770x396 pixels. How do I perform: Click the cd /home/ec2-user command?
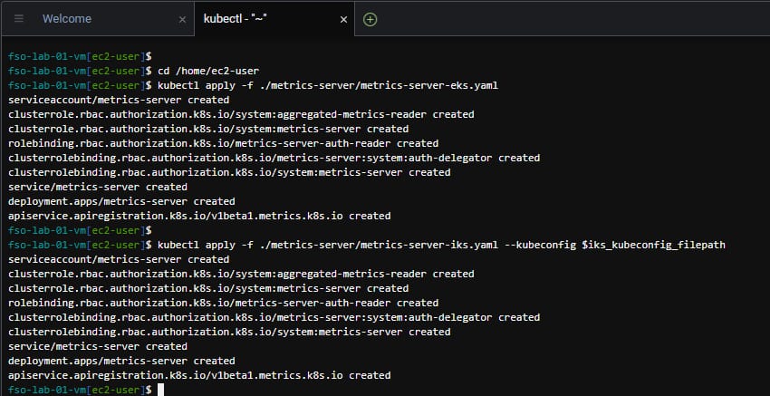coord(209,71)
